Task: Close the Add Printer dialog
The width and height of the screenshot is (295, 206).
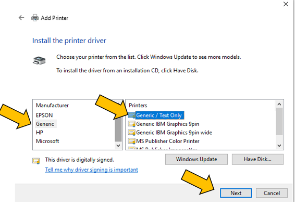Action: [286, 4]
